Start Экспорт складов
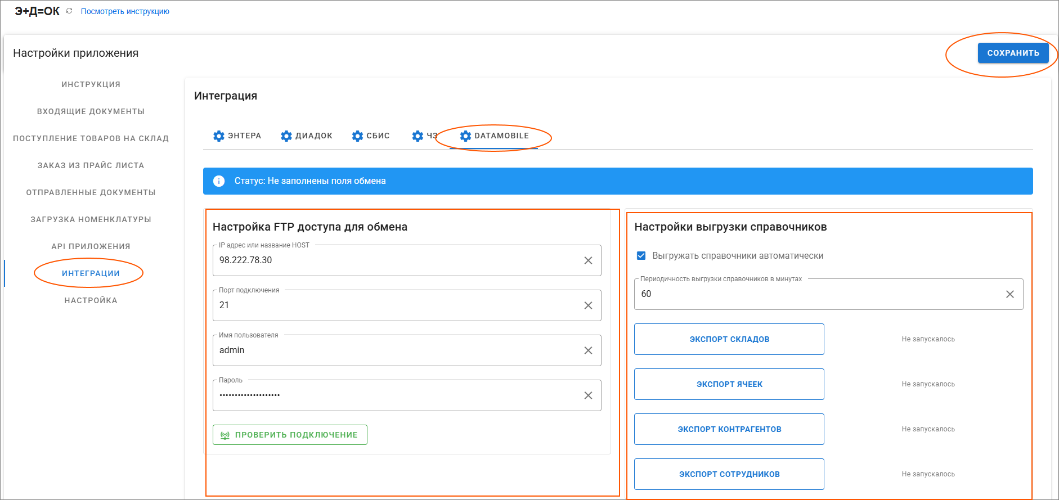Viewport: 1059px width, 500px height. (x=729, y=339)
